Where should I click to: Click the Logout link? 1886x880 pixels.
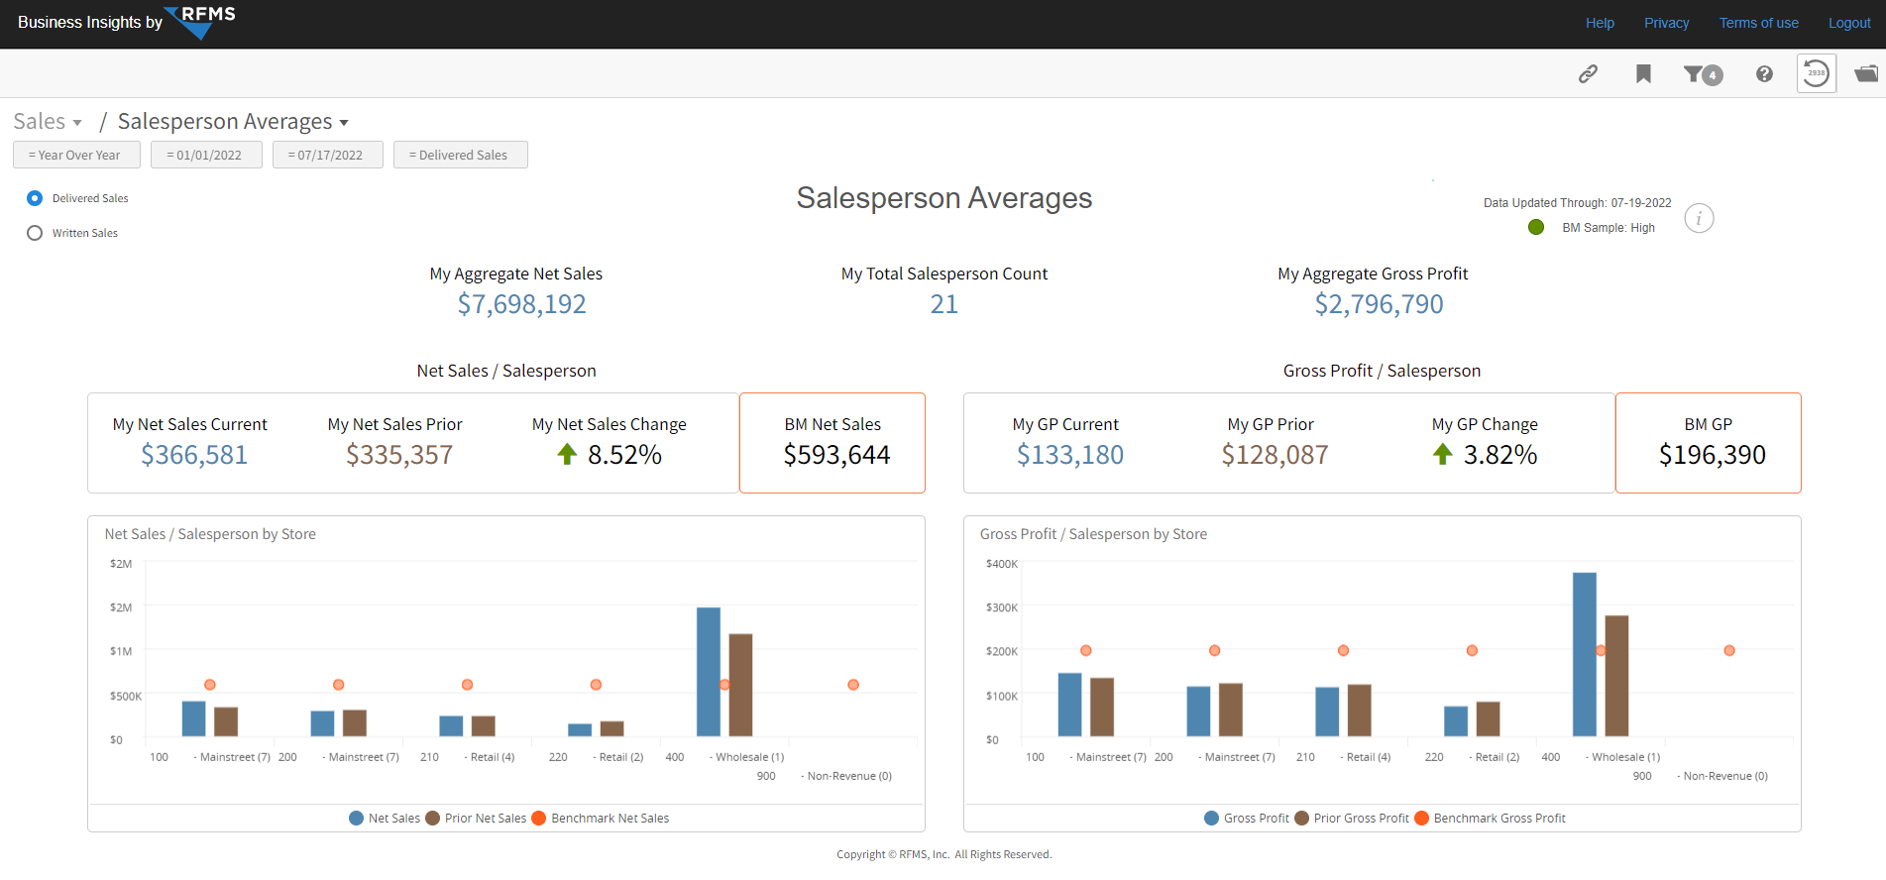tap(1849, 23)
